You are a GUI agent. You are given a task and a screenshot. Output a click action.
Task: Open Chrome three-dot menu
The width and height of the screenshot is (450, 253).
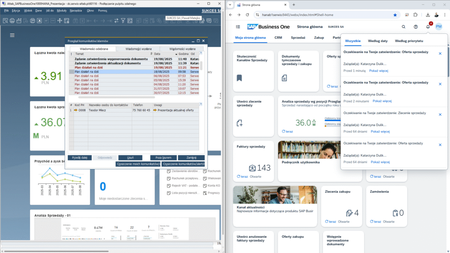pyautogui.click(x=445, y=15)
